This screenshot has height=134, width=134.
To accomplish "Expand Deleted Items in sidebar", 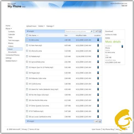I will 12,61.
